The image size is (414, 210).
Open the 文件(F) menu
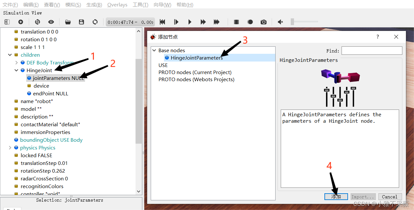pos(10,5)
